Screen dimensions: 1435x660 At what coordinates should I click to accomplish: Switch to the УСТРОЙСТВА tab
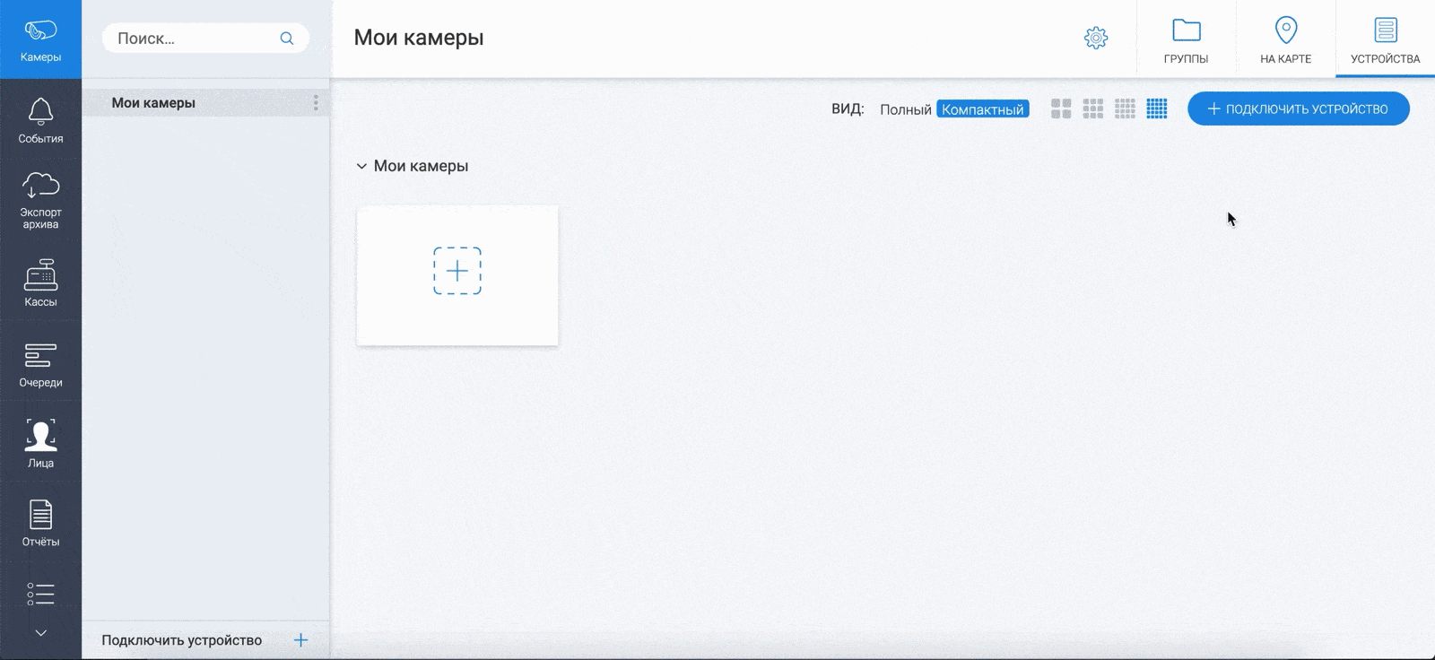point(1385,40)
